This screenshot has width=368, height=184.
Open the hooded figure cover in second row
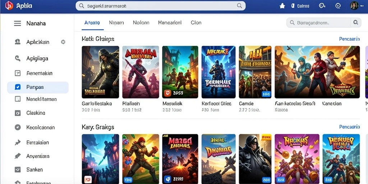[255, 159]
